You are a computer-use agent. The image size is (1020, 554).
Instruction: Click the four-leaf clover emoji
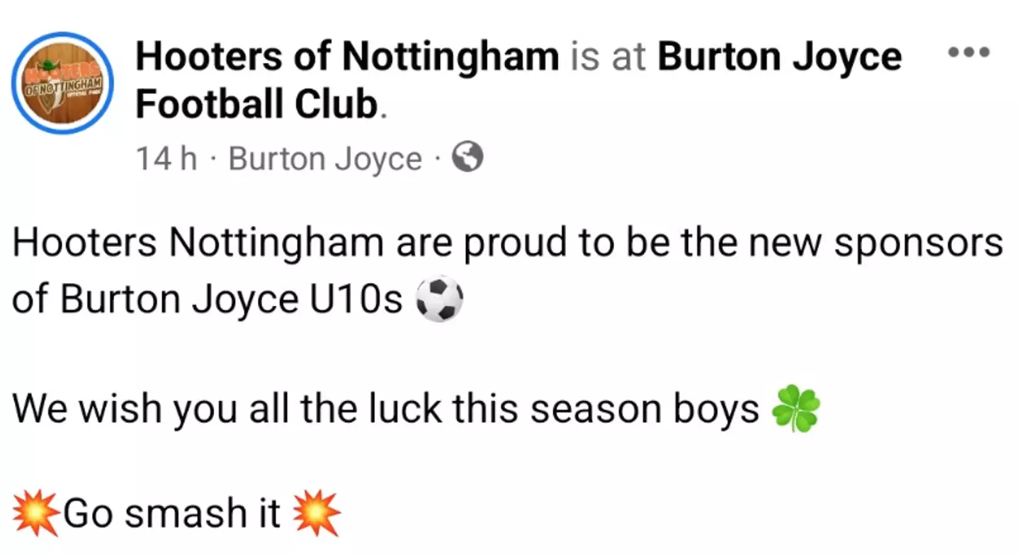click(797, 409)
